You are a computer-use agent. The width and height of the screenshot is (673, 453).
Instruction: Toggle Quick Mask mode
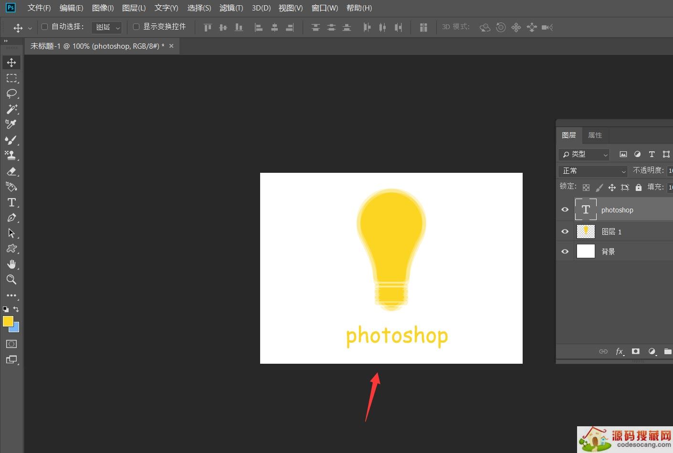(11, 344)
